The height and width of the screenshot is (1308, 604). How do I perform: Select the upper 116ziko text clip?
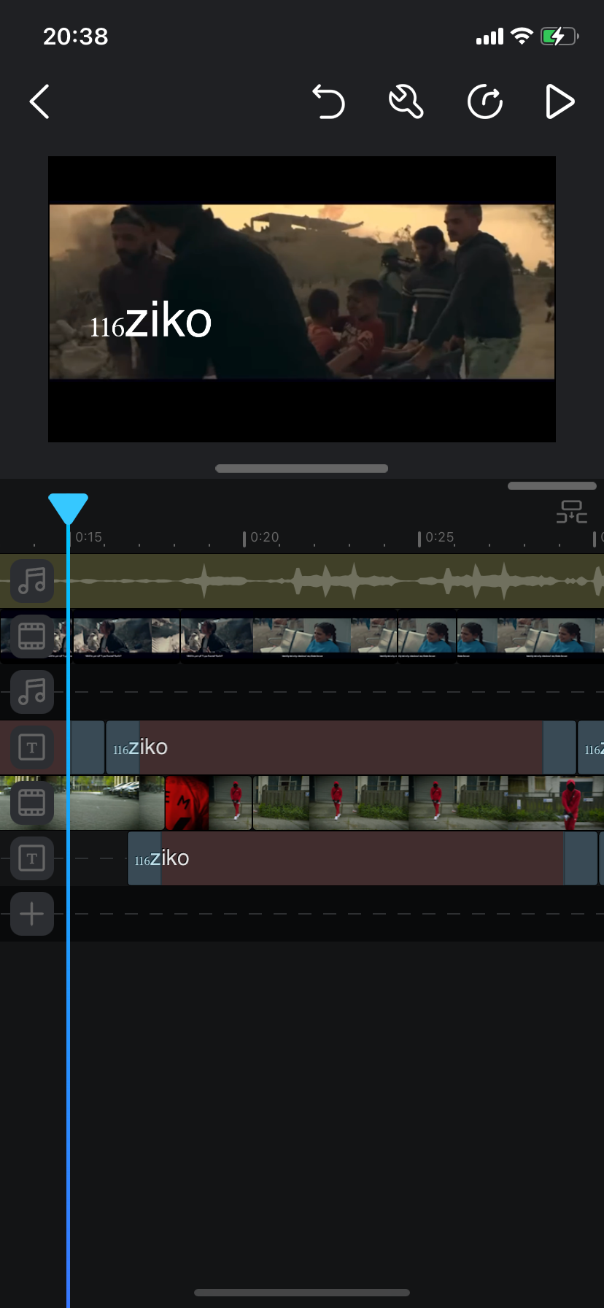pos(341,747)
